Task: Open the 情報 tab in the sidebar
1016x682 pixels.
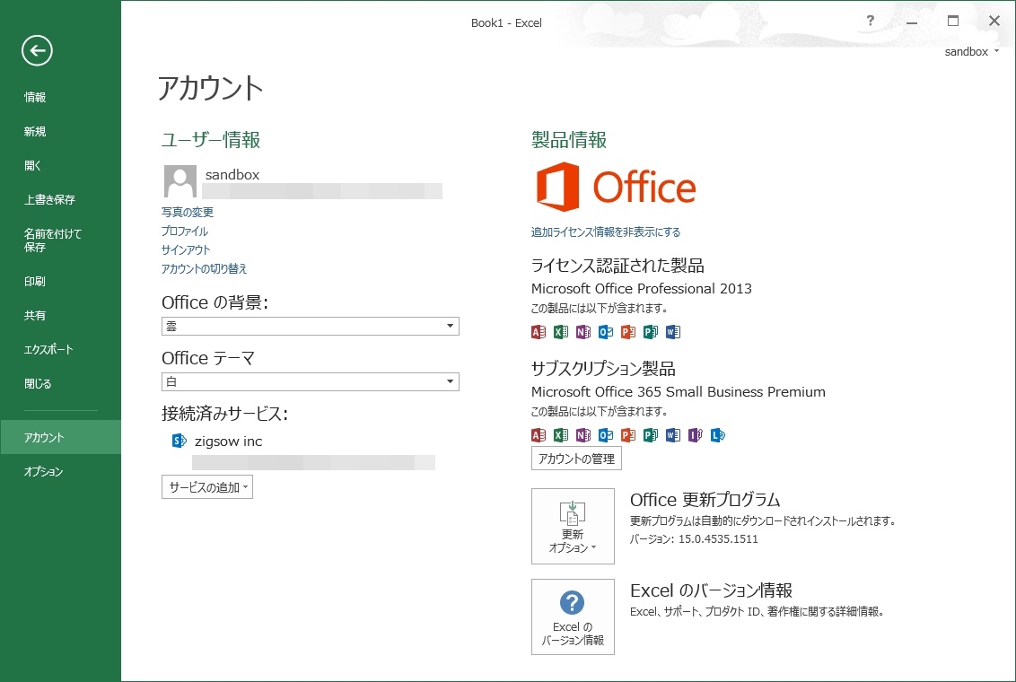Action: [35, 97]
